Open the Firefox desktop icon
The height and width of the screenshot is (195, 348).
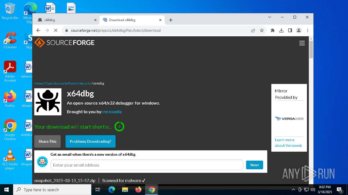point(10,99)
